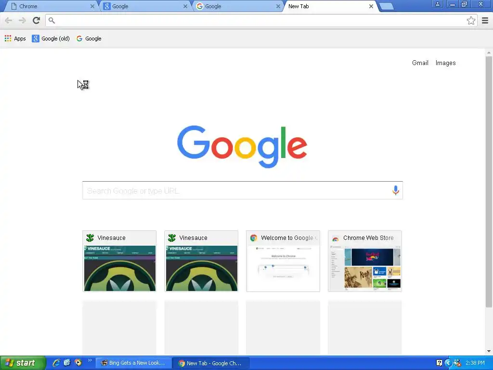This screenshot has height=370, width=493.
Task: Close the Chrome tab
Action: pyautogui.click(x=92, y=6)
